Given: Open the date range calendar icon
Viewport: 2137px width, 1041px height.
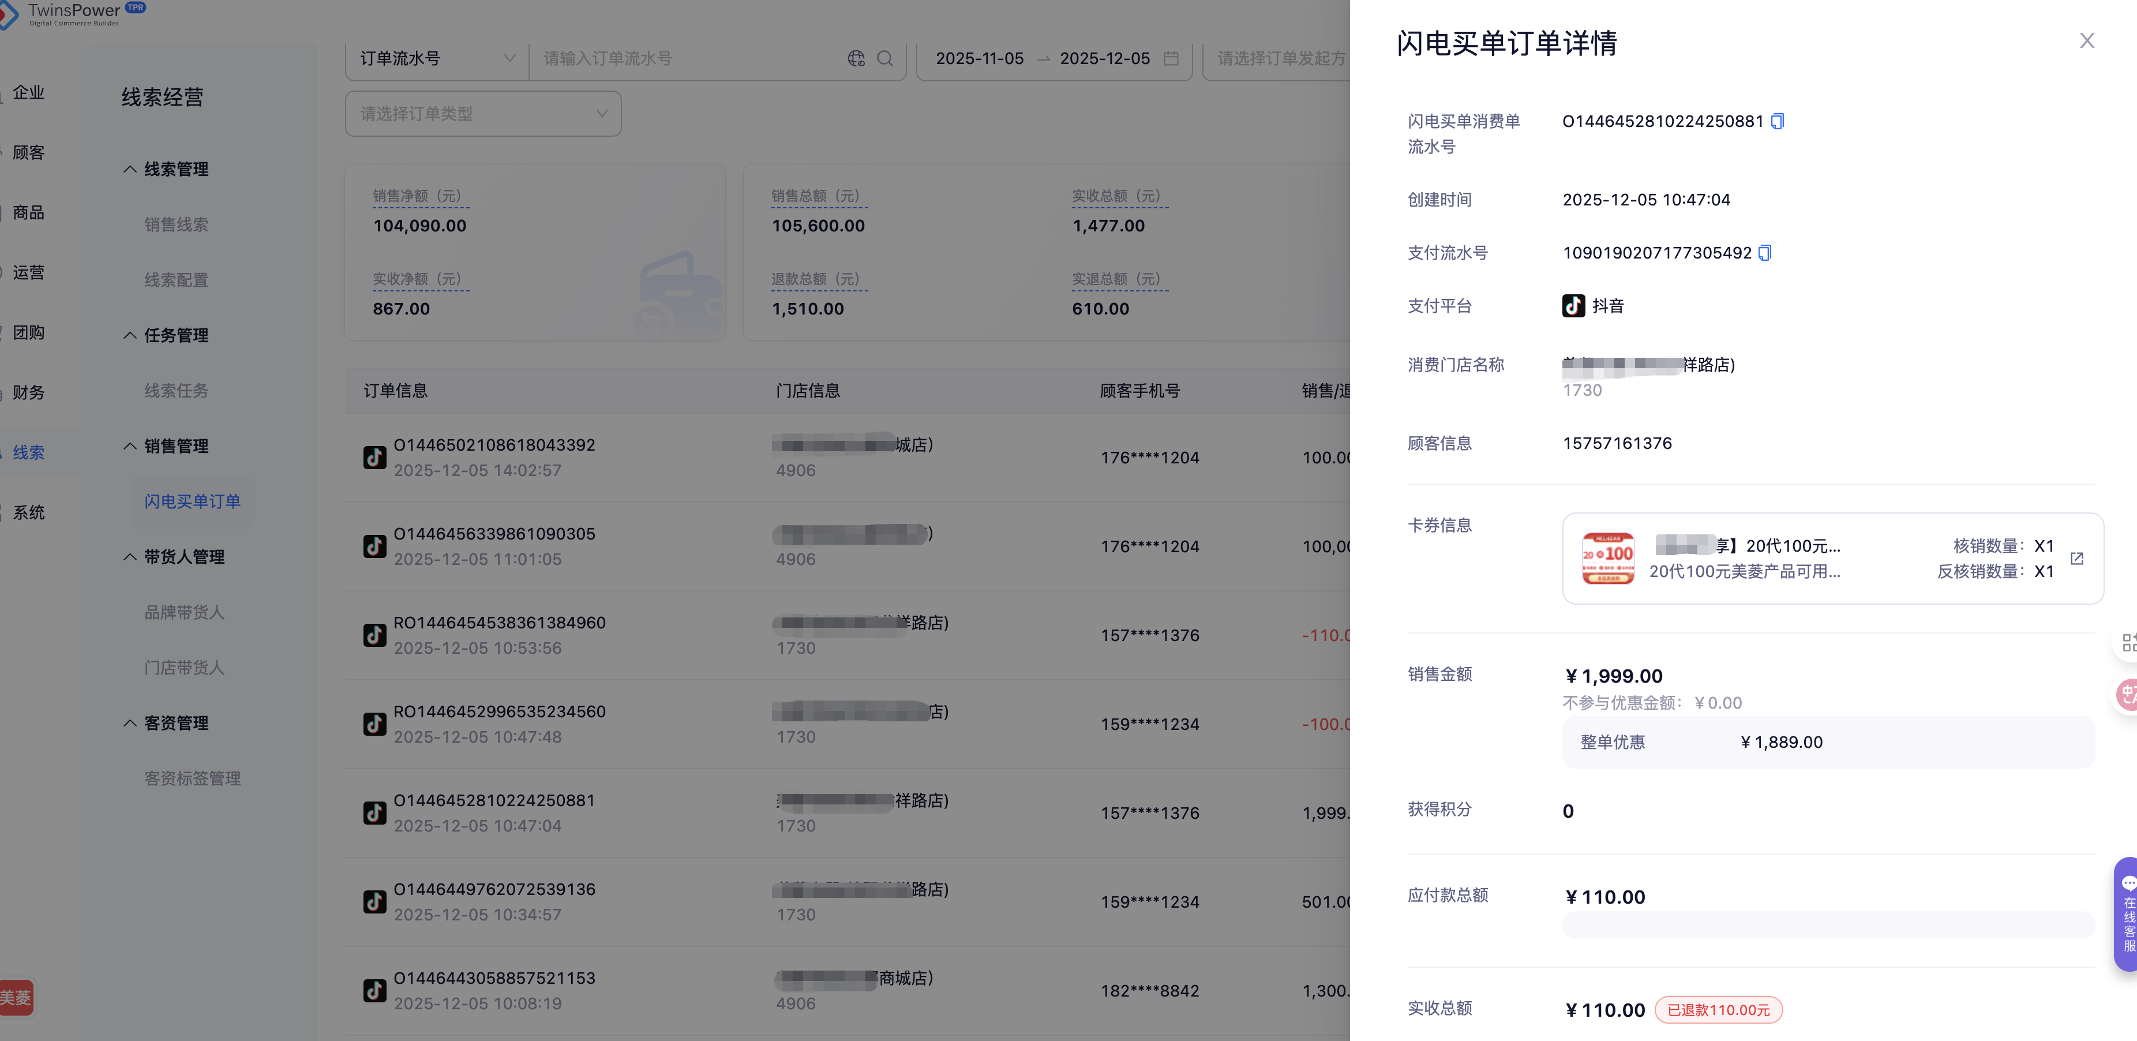Looking at the screenshot, I should 1171,59.
